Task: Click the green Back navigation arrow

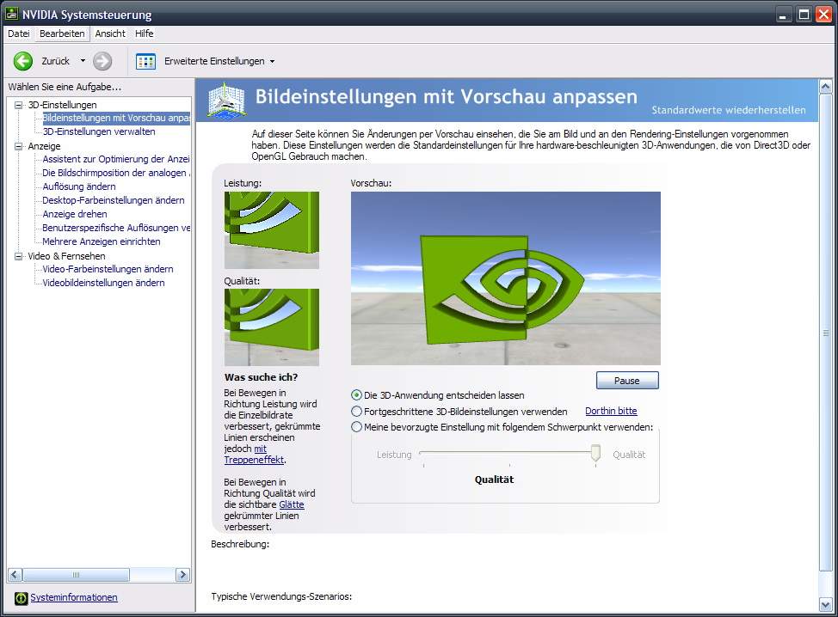Action: click(x=22, y=61)
